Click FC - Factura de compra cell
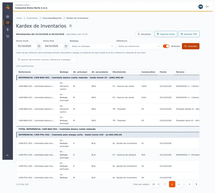The height and width of the screenshot is (193, 215). pyautogui.click(x=124, y=155)
